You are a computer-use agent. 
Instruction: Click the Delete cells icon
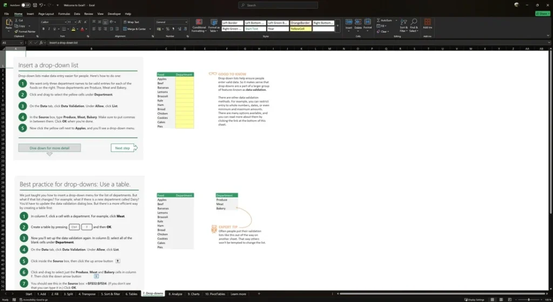pyautogui.click(x=358, y=22)
